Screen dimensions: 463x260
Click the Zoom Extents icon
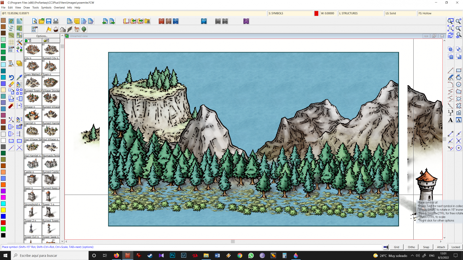[451, 28]
